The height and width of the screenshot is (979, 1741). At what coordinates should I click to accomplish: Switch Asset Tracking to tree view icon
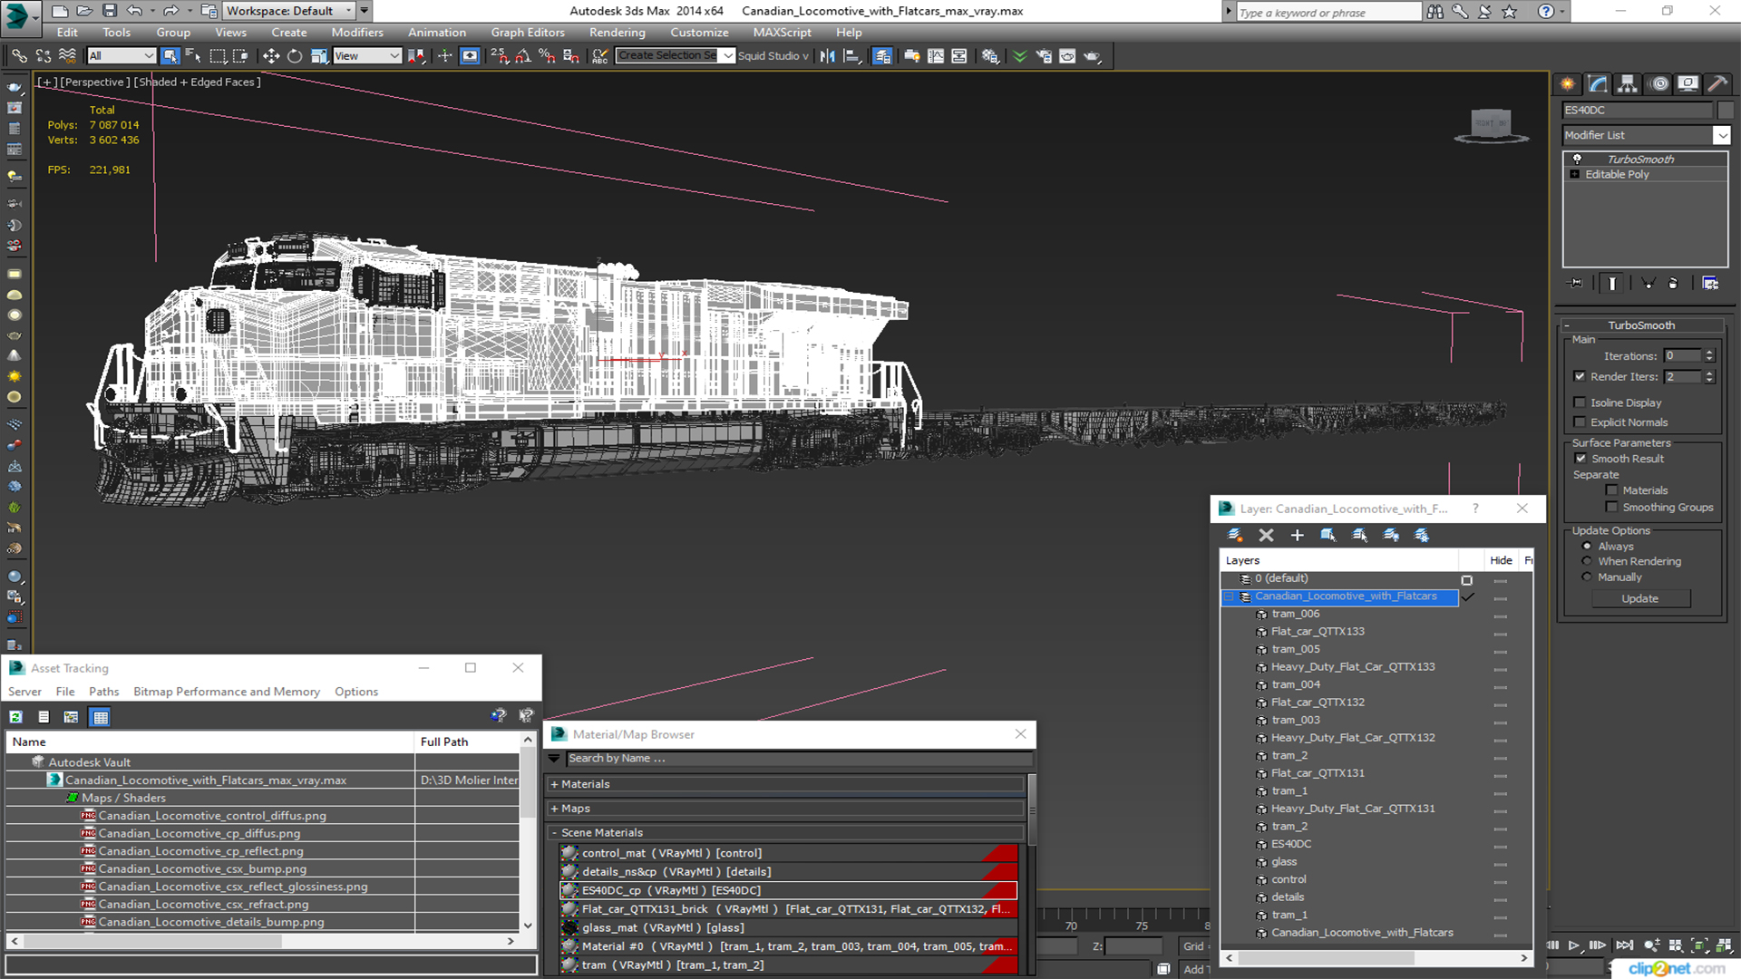pyautogui.click(x=72, y=717)
